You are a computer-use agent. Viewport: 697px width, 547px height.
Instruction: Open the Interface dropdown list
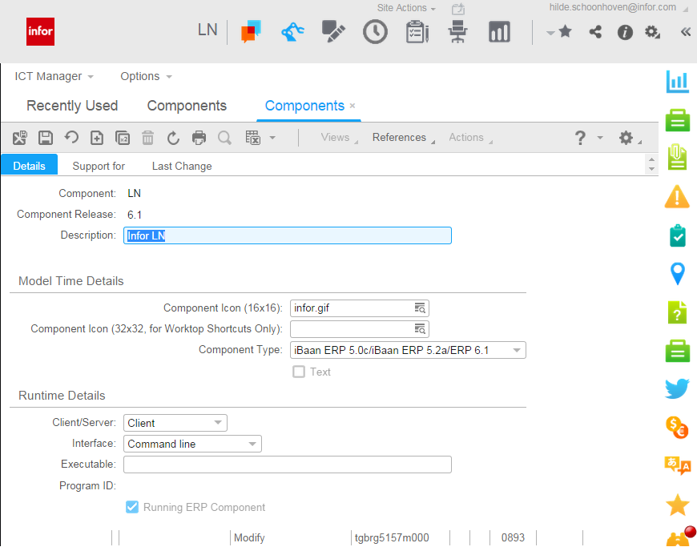point(252,444)
